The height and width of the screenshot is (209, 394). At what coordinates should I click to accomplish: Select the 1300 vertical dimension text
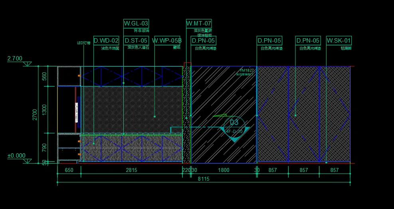pyautogui.click(x=44, y=109)
